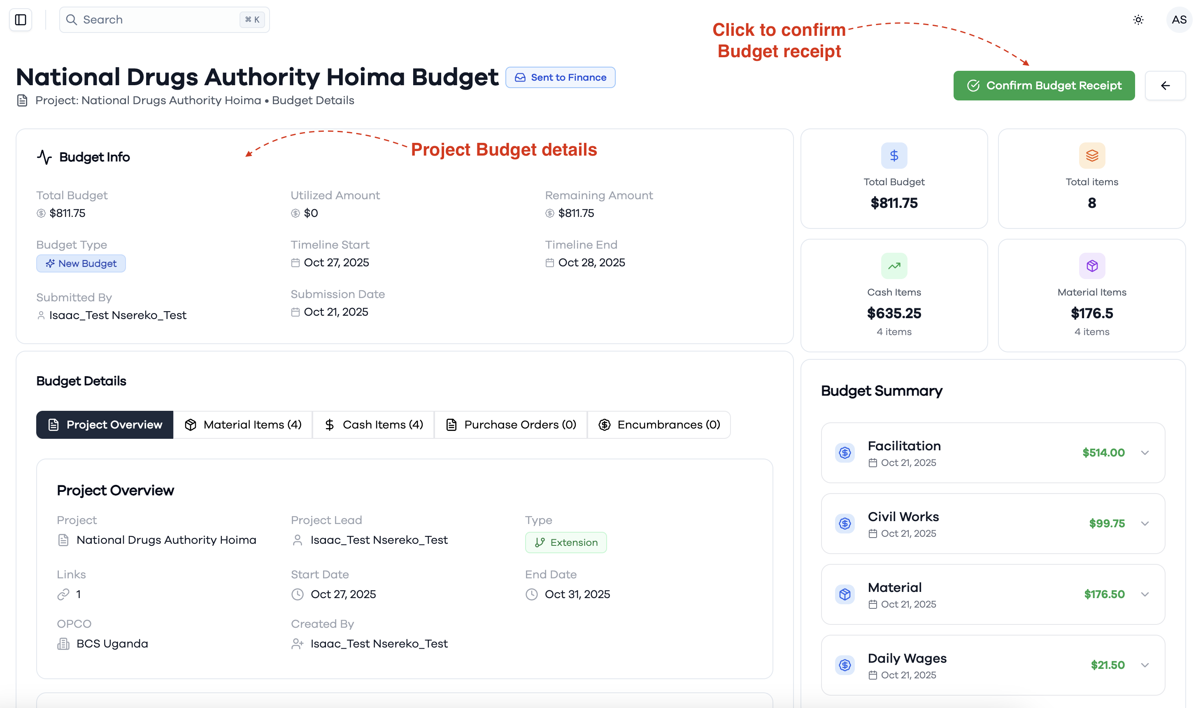Expand the Daily Wages row chevron

point(1145,665)
